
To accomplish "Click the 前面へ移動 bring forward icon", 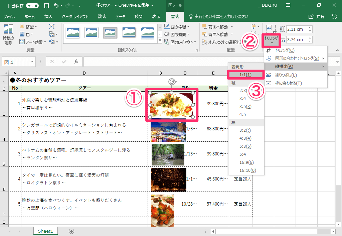I will click(205, 27).
